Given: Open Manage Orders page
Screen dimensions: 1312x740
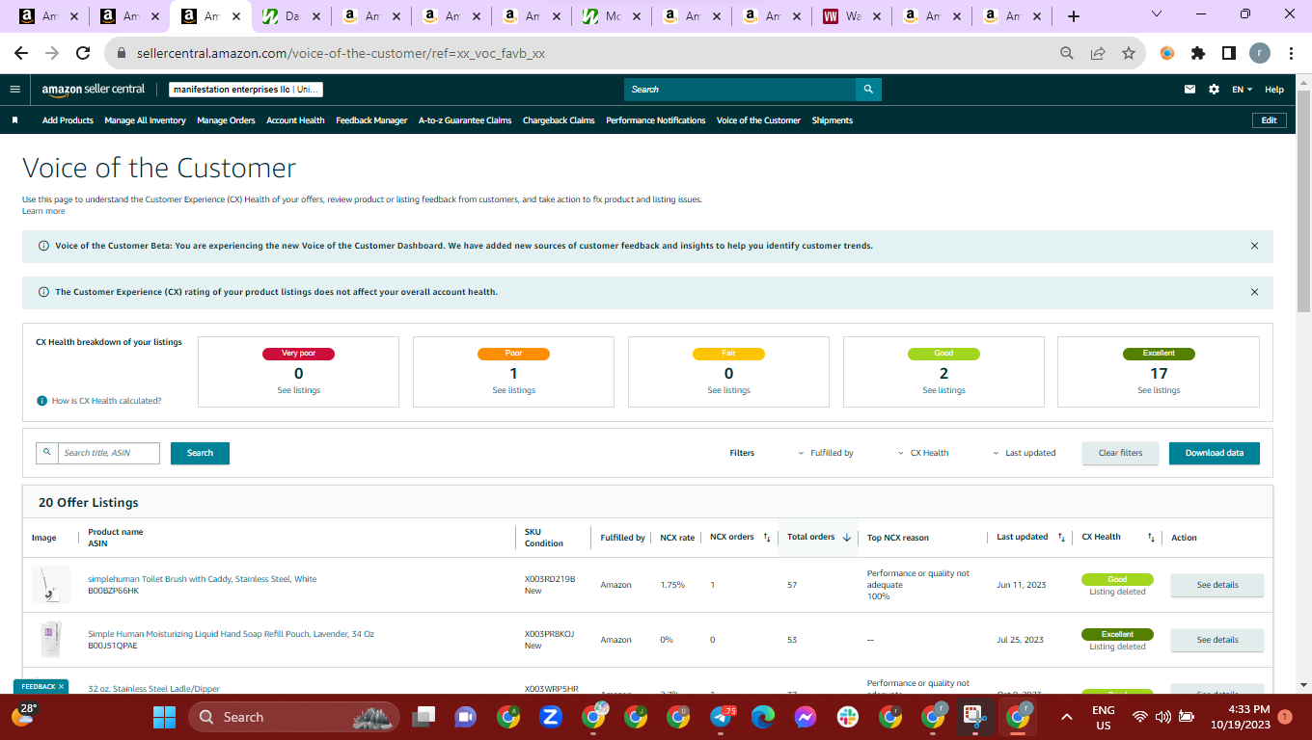Looking at the screenshot, I should 226,120.
